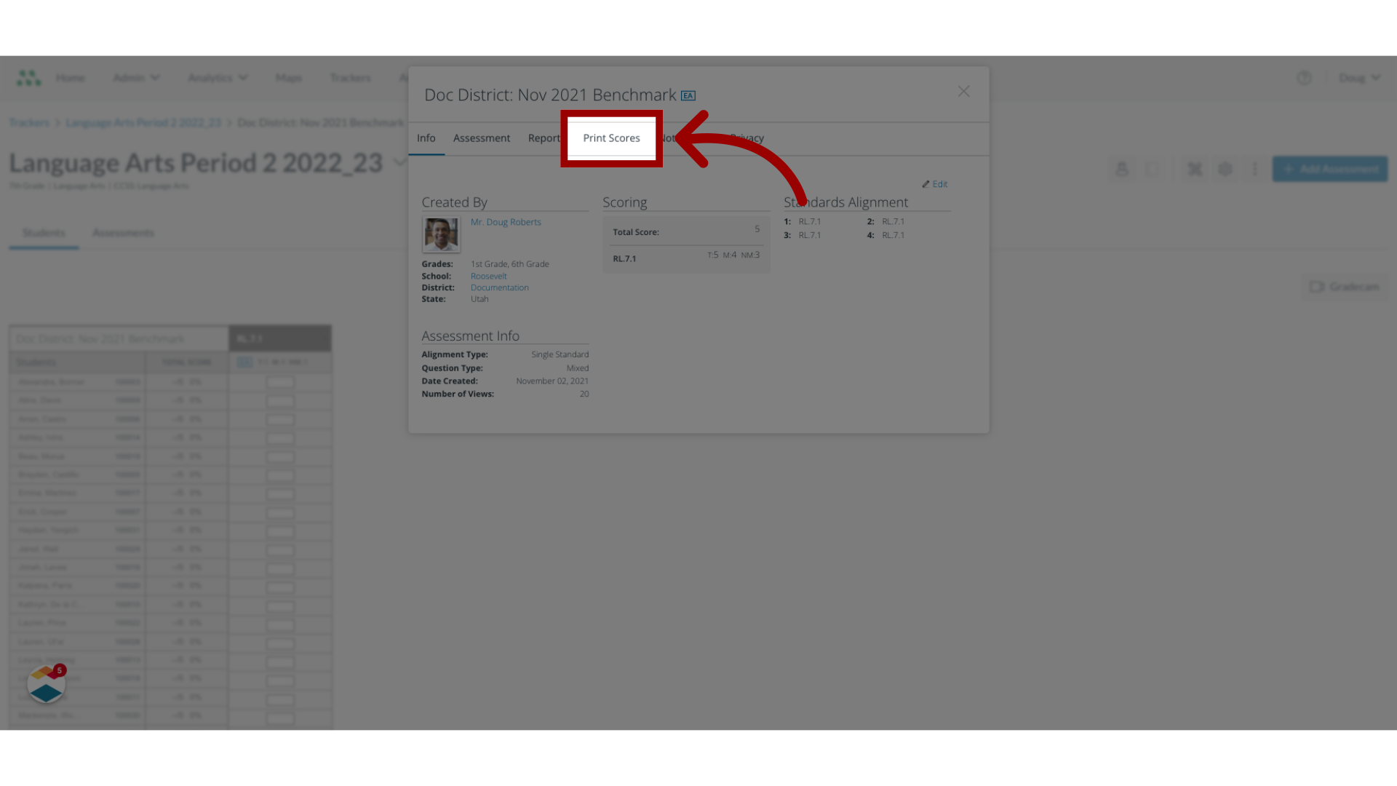The image size is (1397, 786).
Task: Click standard alignment item 2: RL.7.1
Action: pyautogui.click(x=886, y=221)
